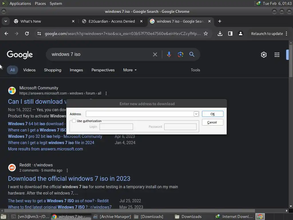Viewport: 293px width, 220px height.
Task: Click the Address input field
Action: click(x=140, y=114)
